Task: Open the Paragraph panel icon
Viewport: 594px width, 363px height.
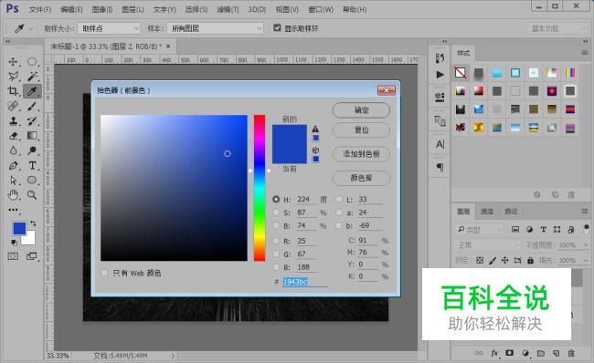Action: coord(440,167)
